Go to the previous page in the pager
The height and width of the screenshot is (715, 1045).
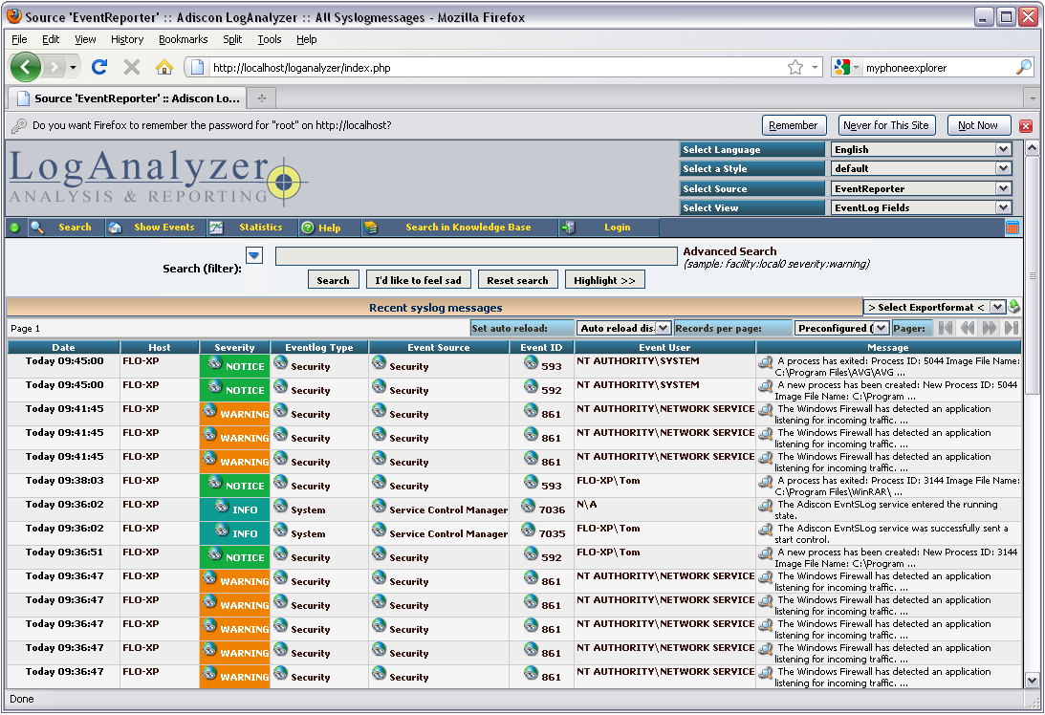pyautogui.click(x=968, y=328)
